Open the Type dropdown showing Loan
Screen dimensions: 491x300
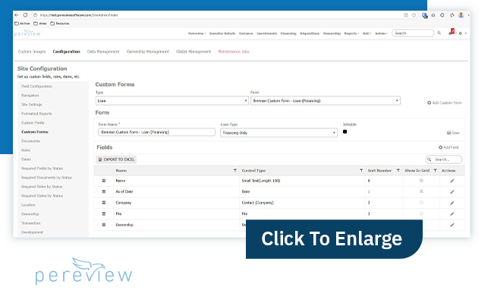pos(172,100)
